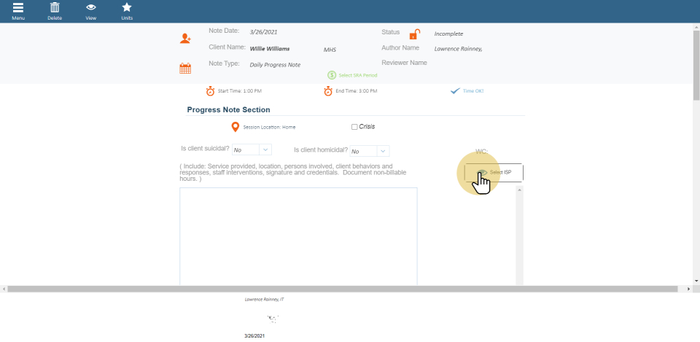The height and width of the screenshot is (342, 700).
Task: Click the Note Date value 3/26/2021
Action: pyautogui.click(x=263, y=32)
